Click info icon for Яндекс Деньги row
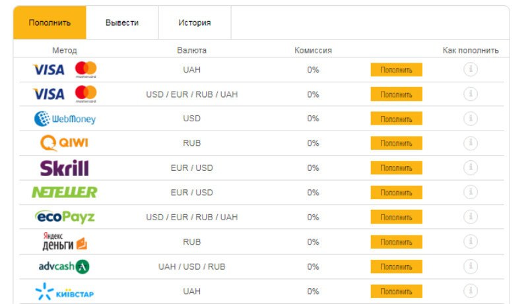The image size is (528, 304). [x=471, y=242]
